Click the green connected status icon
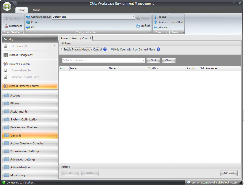The height and width of the screenshot is (185, 244). 4,182
